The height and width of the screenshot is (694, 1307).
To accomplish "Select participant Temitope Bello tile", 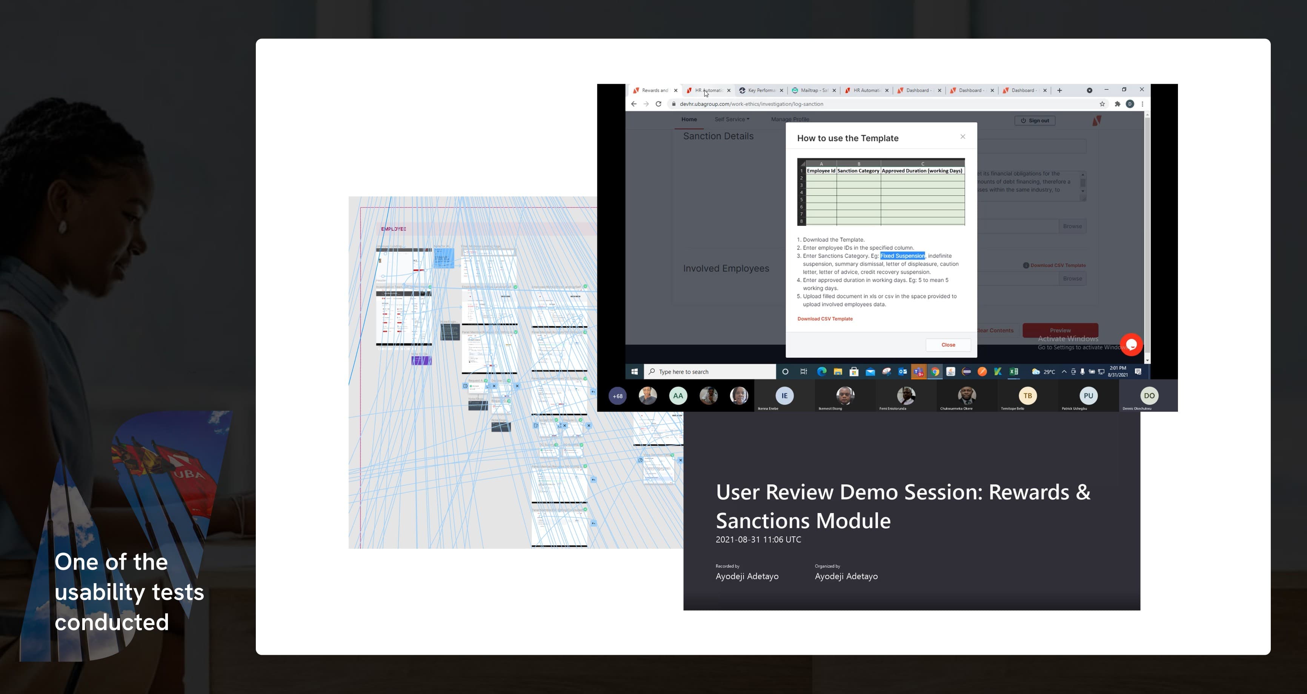I will point(1028,396).
